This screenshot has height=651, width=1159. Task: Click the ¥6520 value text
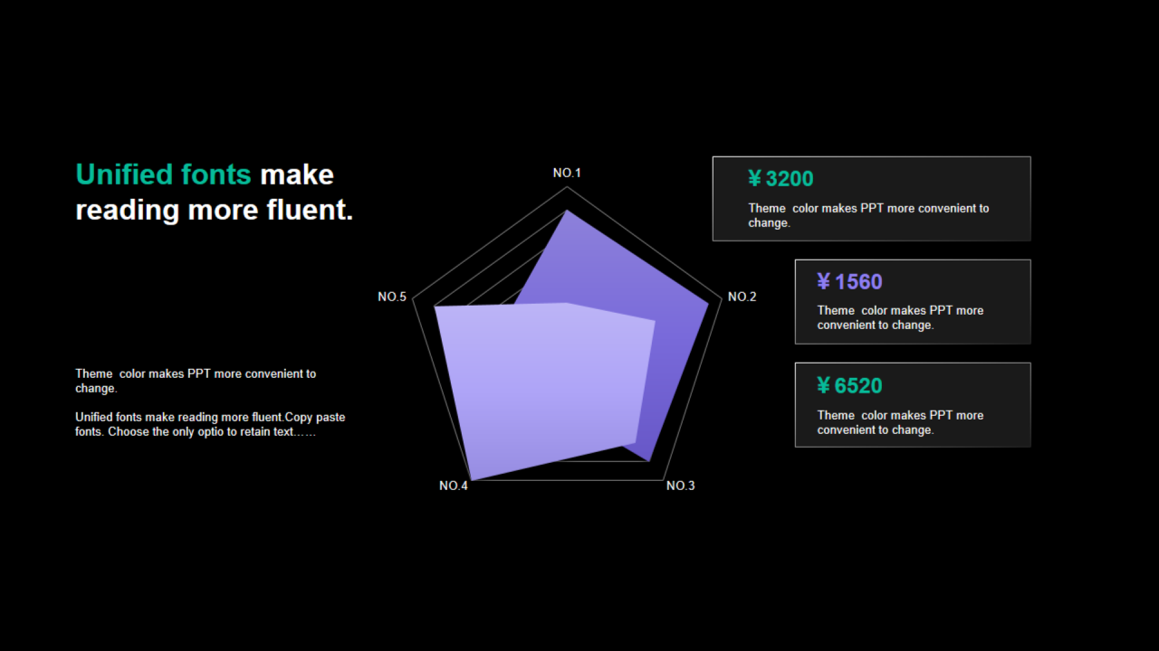849,386
